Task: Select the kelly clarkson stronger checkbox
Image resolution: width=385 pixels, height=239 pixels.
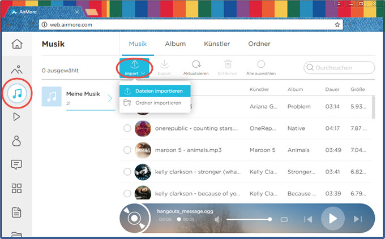Action: pyautogui.click(x=127, y=172)
